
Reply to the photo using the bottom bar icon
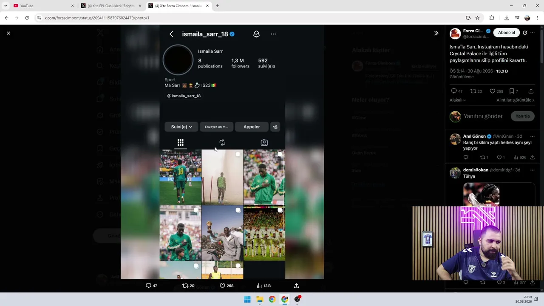click(x=148, y=286)
